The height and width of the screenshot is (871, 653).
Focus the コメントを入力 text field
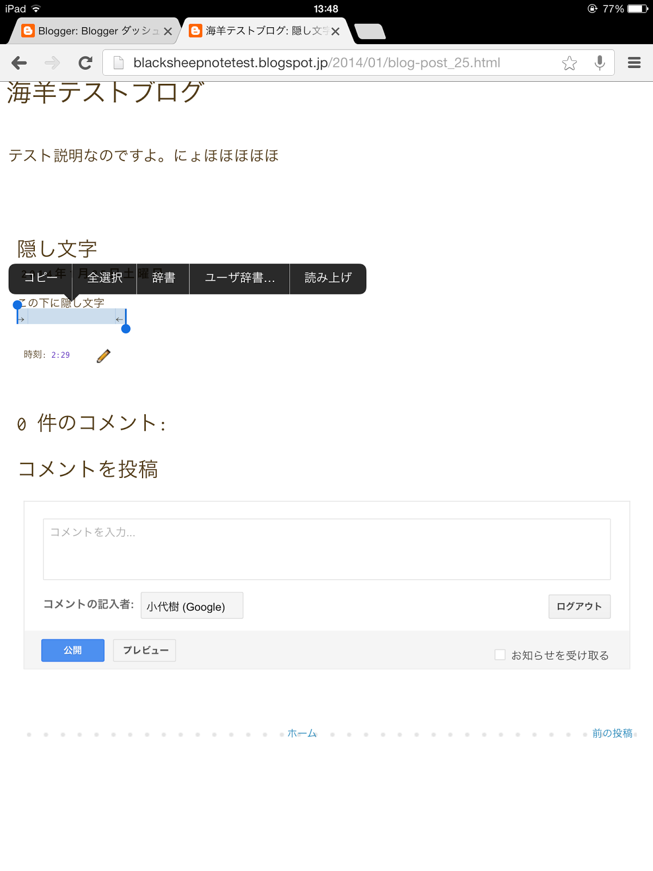(x=326, y=549)
